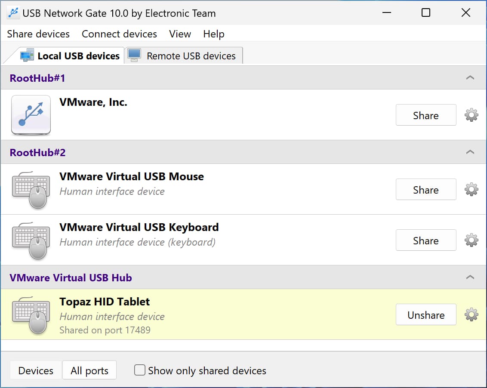Share the VMware, Inc. device
487x388 pixels.
(426, 115)
